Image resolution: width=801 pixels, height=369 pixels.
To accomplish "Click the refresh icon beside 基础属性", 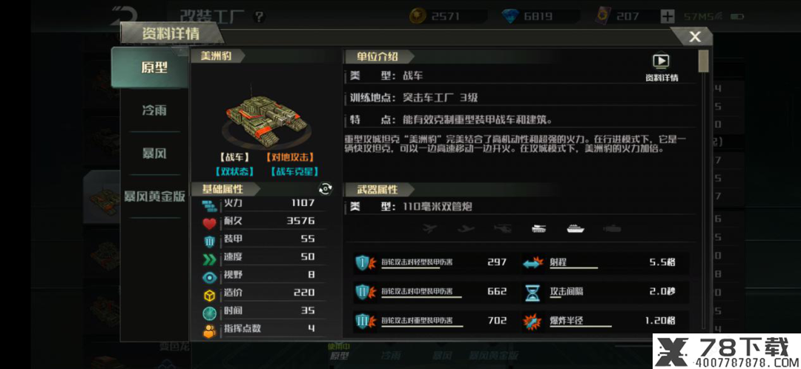I will (x=325, y=190).
